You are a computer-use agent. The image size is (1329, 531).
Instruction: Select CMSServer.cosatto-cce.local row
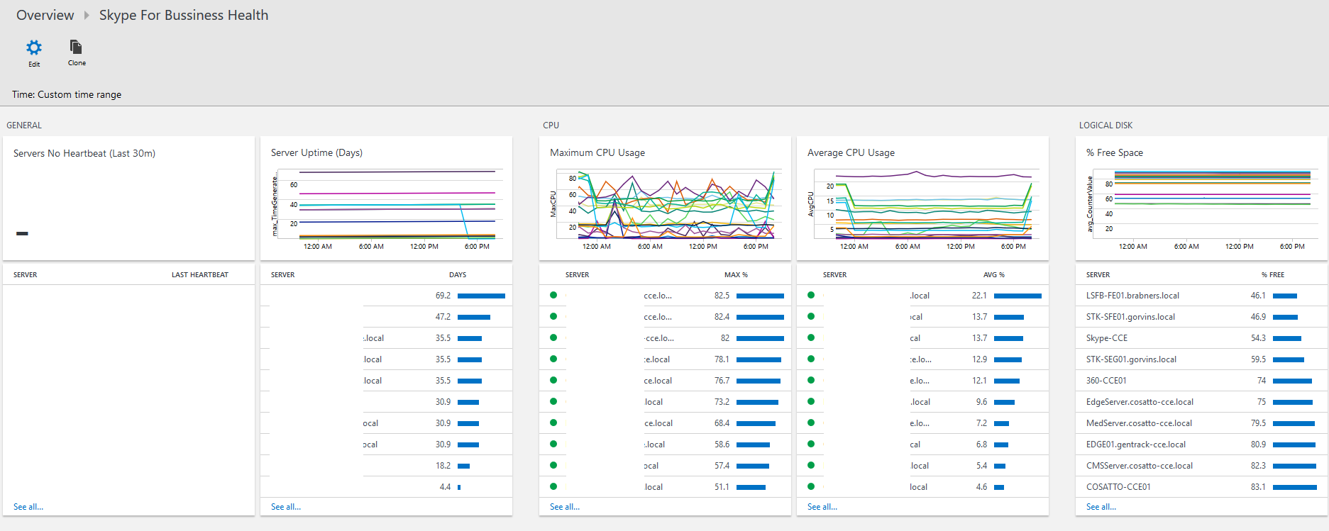(1201, 466)
